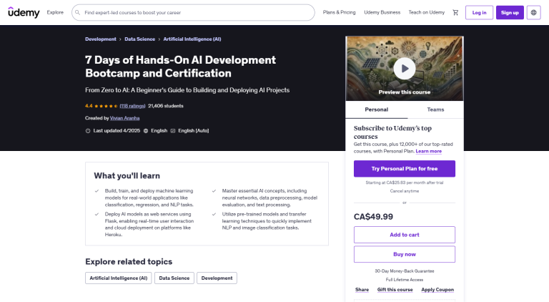
Task: Click the Cancel anytime text
Action: point(405,191)
